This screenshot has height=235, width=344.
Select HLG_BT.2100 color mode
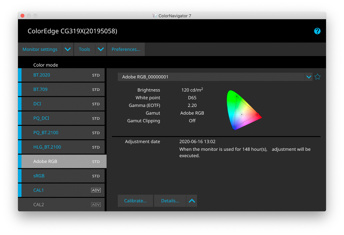[x=61, y=147]
